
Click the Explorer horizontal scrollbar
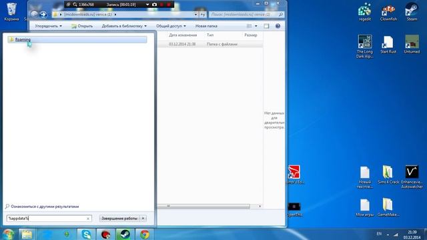click(x=204, y=206)
